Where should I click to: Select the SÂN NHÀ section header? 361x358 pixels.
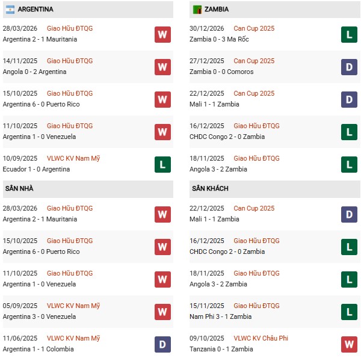click(x=20, y=189)
